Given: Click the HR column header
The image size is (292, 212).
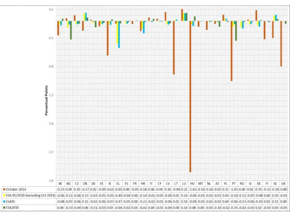Looking at the screenshot, I should tap(143, 184).
